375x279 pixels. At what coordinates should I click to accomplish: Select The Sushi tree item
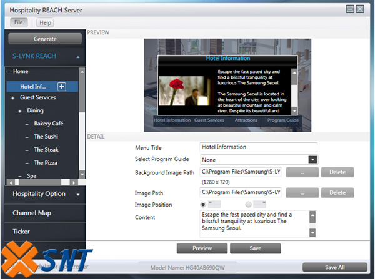(x=46, y=137)
